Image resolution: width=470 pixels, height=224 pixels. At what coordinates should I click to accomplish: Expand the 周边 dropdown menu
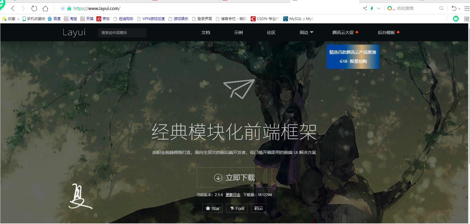pos(306,32)
